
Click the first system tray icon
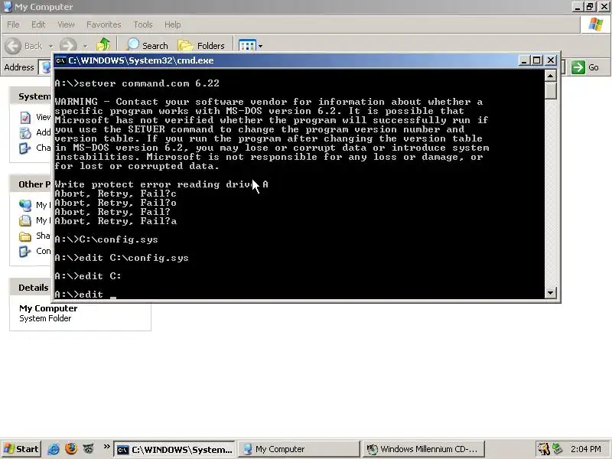[x=543, y=449]
